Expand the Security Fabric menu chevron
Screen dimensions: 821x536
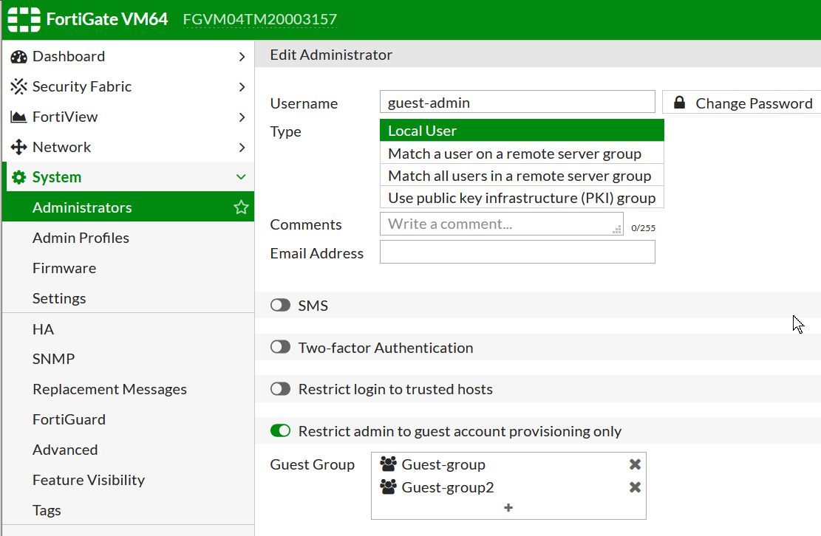pyautogui.click(x=242, y=87)
